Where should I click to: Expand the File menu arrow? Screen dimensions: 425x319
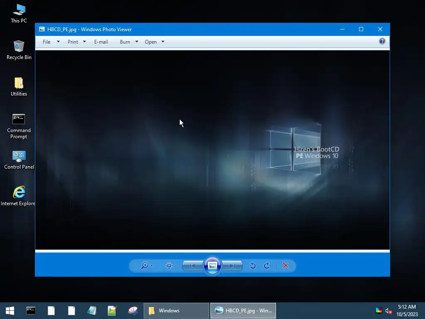coord(58,42)
